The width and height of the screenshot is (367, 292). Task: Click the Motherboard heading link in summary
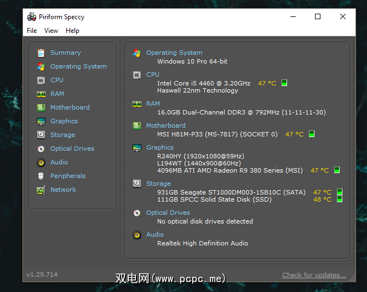166,125
